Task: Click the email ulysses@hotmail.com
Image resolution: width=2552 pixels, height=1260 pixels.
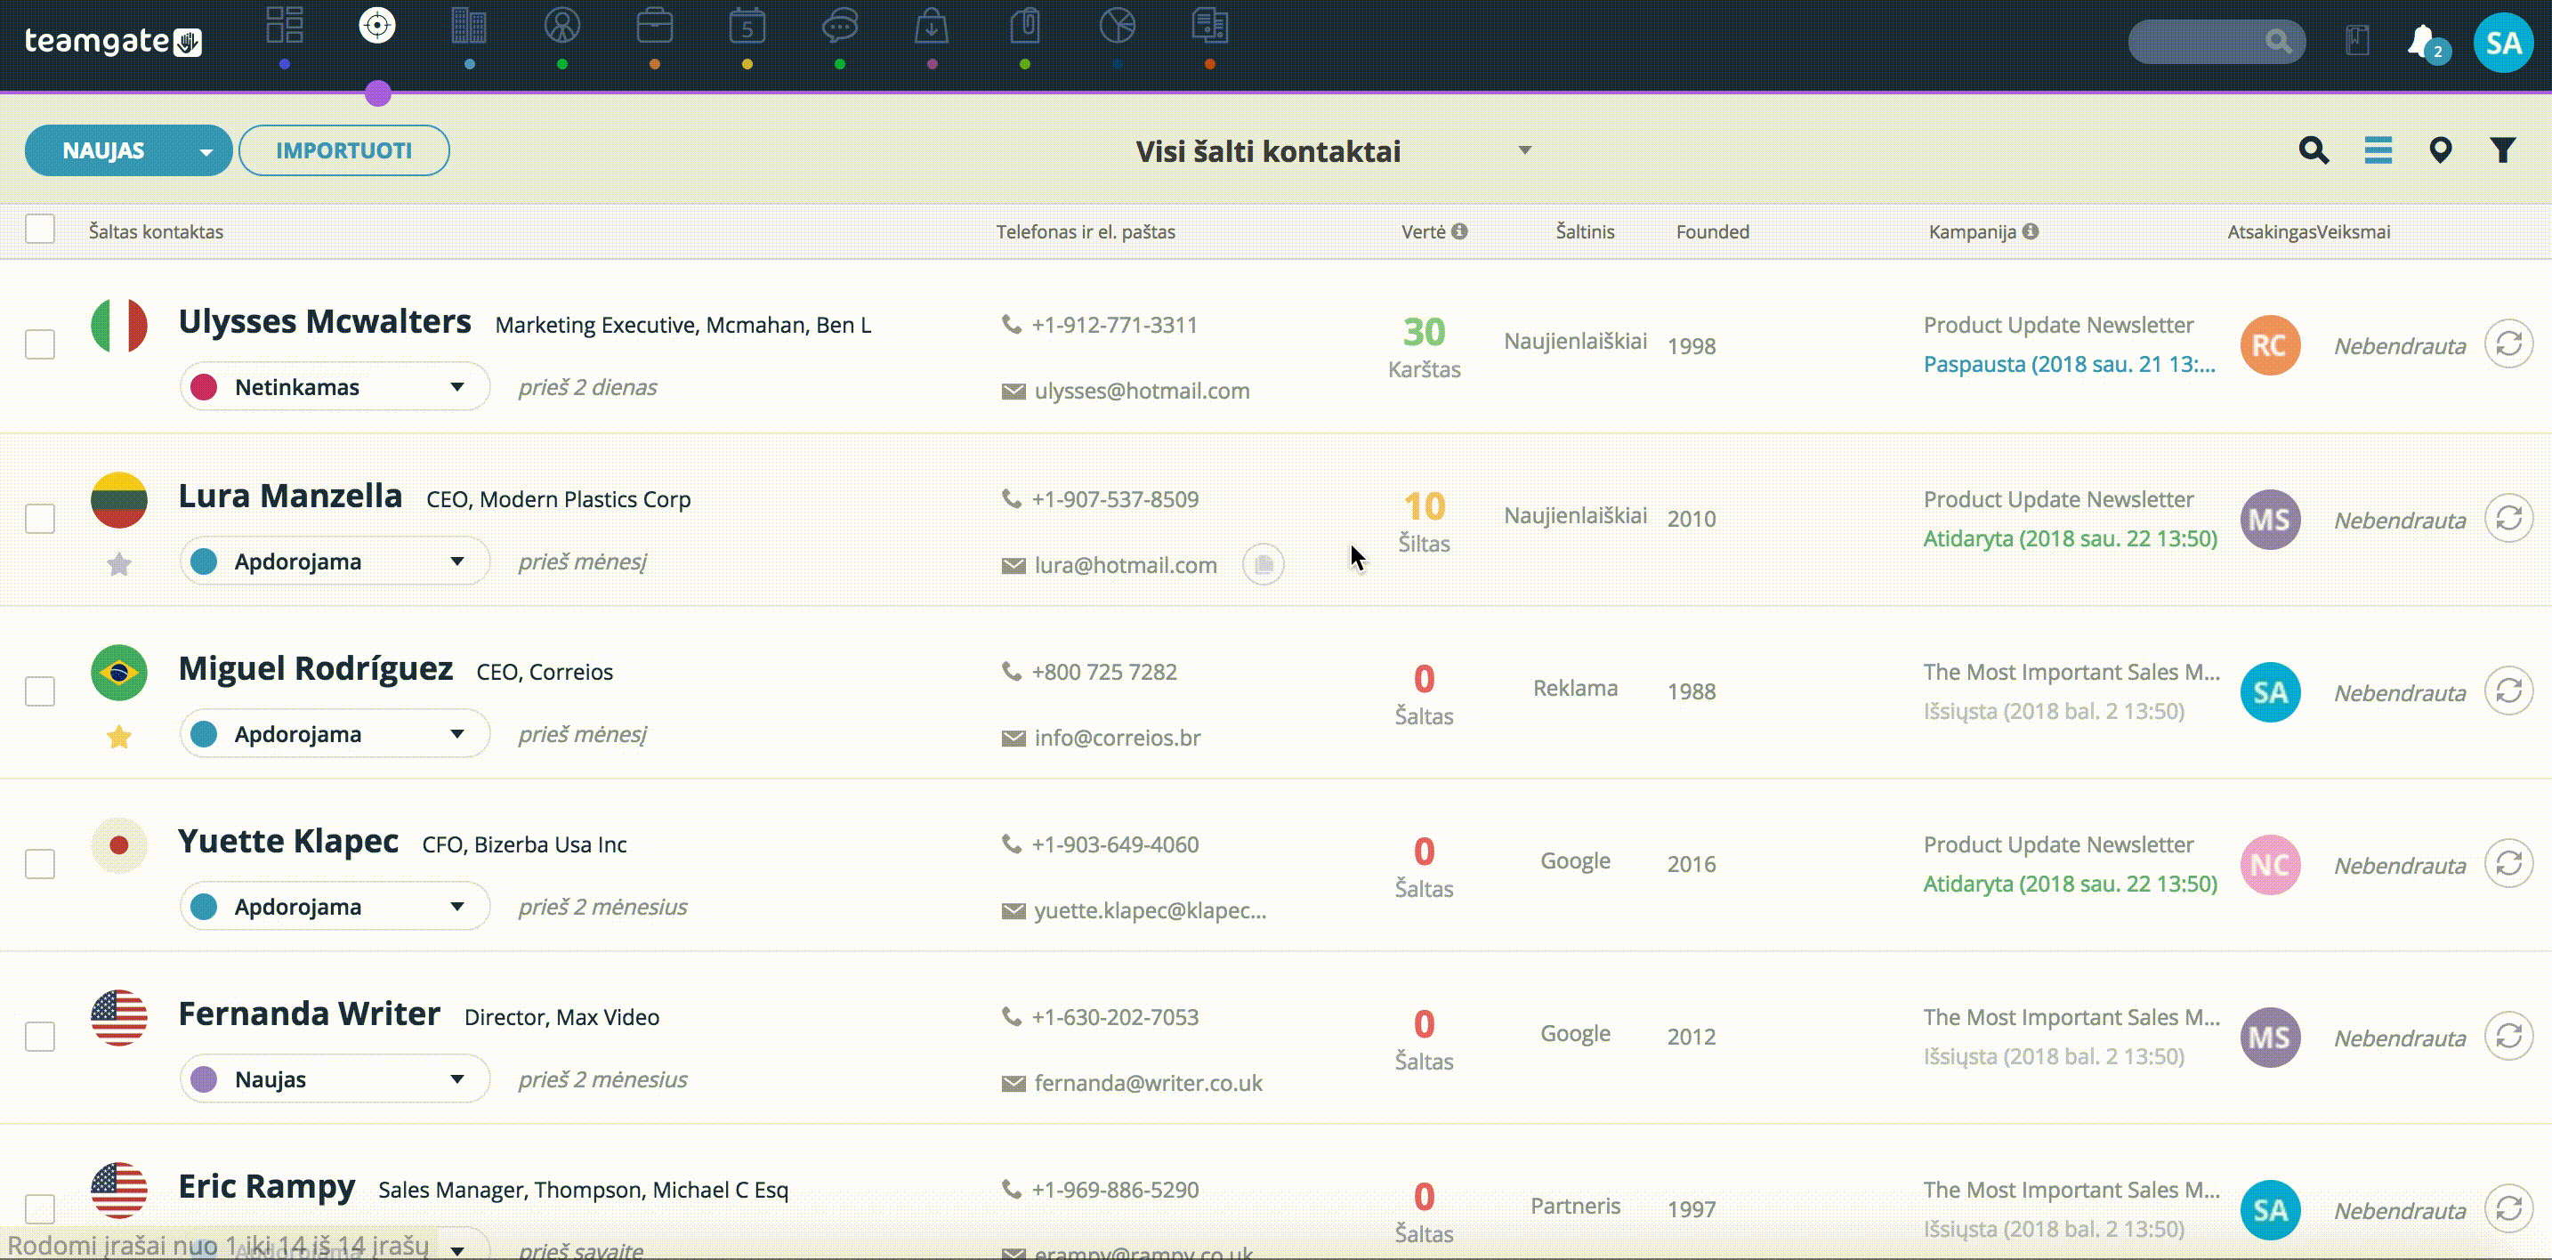Action: (x=1143, y=391)
